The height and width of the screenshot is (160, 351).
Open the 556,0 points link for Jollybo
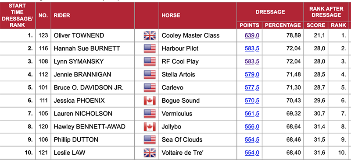tap(252, 127)
